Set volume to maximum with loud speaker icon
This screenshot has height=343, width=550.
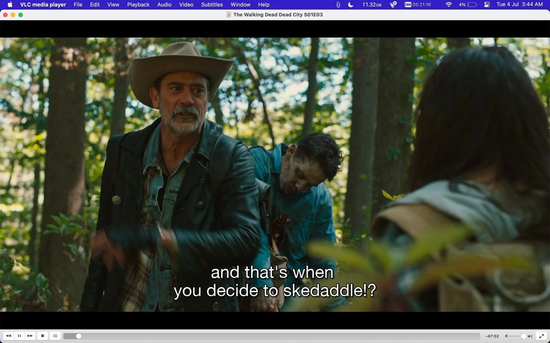coord(530,336)
